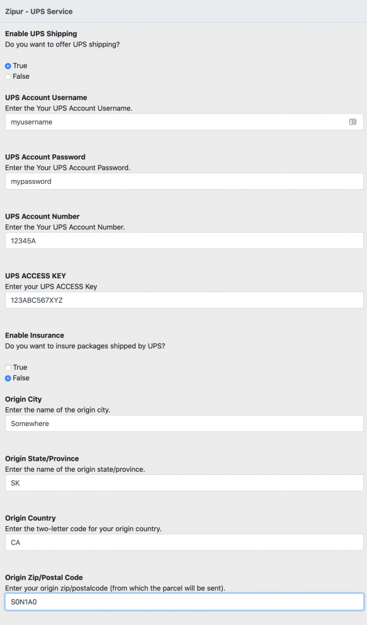This screenshot has height=625, width=367.
Task: Select True for Enable UPS Shipping
Action: [8, 66]
